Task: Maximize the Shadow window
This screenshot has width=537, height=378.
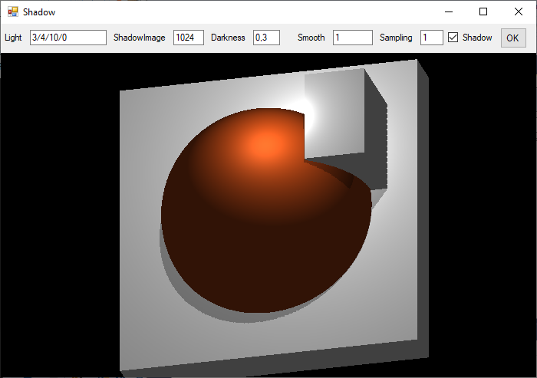Action: pos(483,12)
